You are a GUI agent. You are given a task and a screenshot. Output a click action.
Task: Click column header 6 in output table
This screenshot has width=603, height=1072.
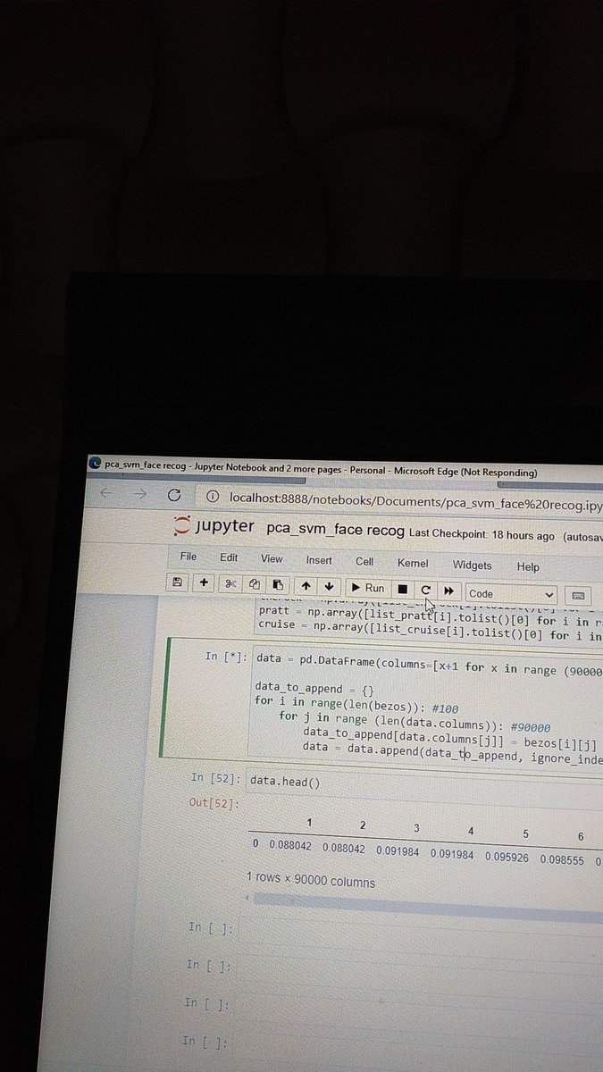(580, 836)
